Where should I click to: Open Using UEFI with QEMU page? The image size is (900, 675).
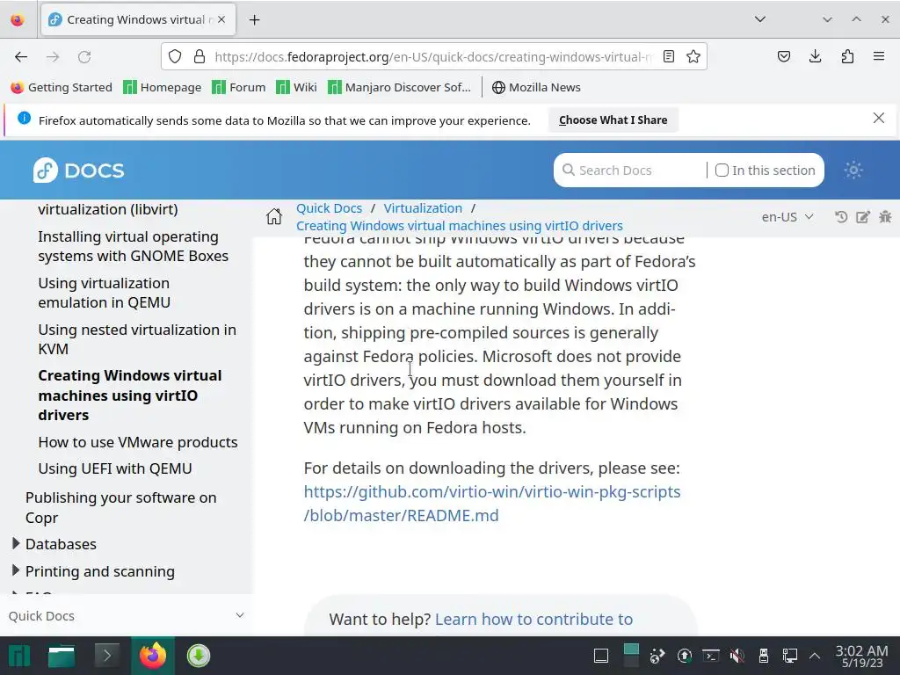coord(115,468)
